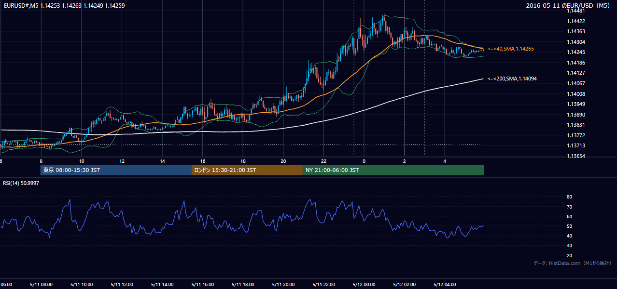Click hour label 22 under price chart
This screenshot has height=289, width=617.
point(323,161)
